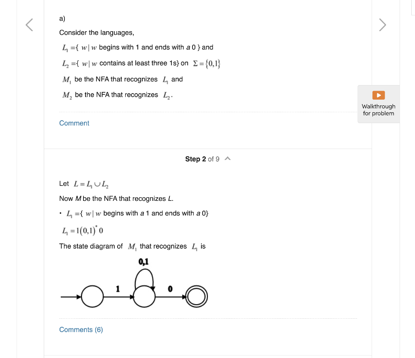This screenshot has height=358, width=415.
Task: Expand the comments under Step 2
Action: 81,330
